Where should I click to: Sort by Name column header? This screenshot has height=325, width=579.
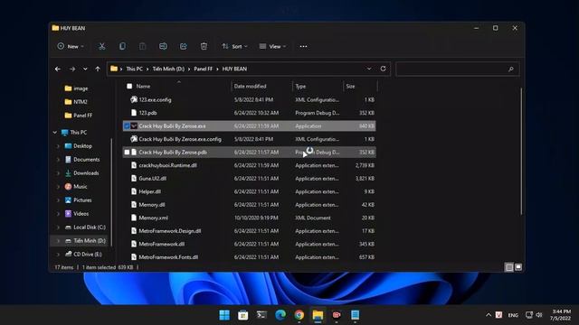pos(143,87)
